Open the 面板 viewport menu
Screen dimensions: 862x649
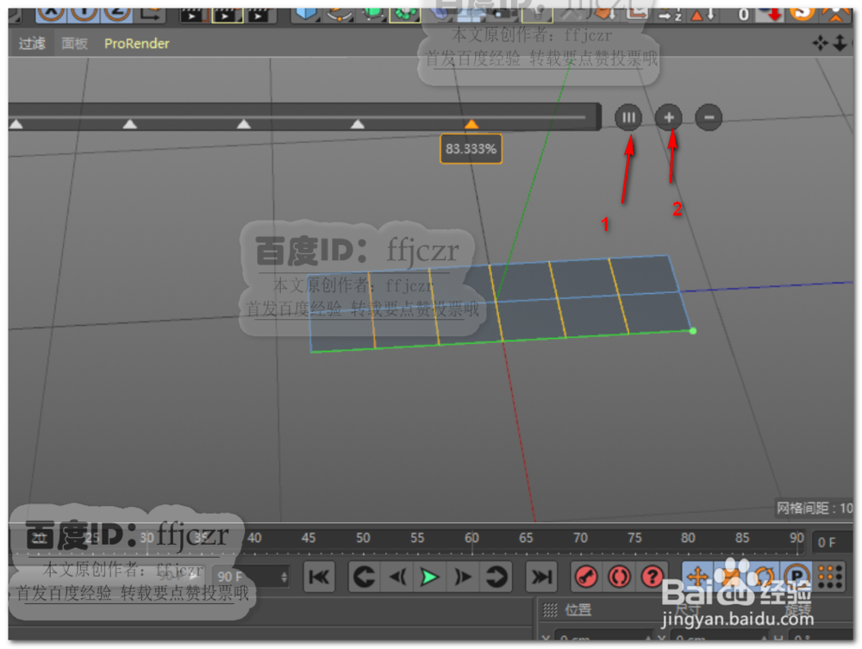click(74, 43)
